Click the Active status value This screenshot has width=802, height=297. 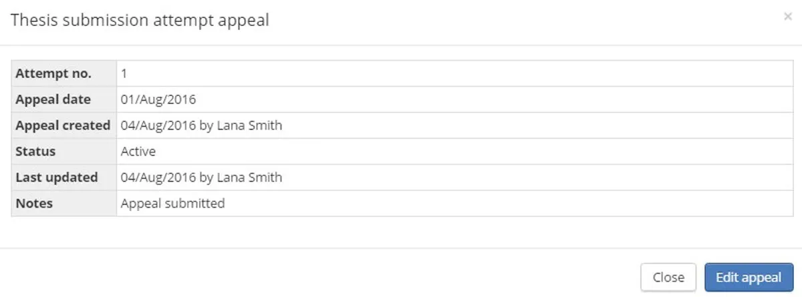point(138,152)
